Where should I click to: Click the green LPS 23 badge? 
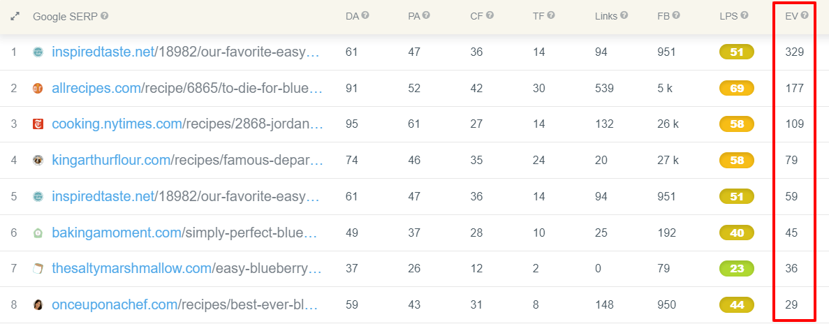[x=737, y=268]
